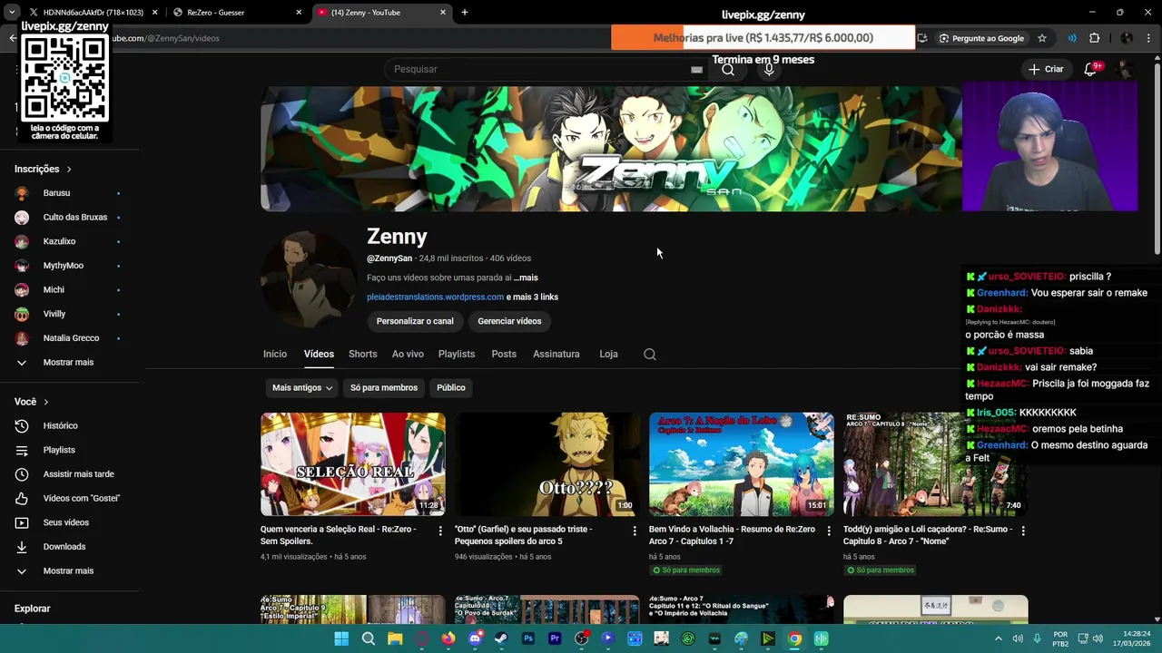Viewport: 1162px width, 653px height.
Task: Open Discord from the taskbar
Action: coord(475,639)
